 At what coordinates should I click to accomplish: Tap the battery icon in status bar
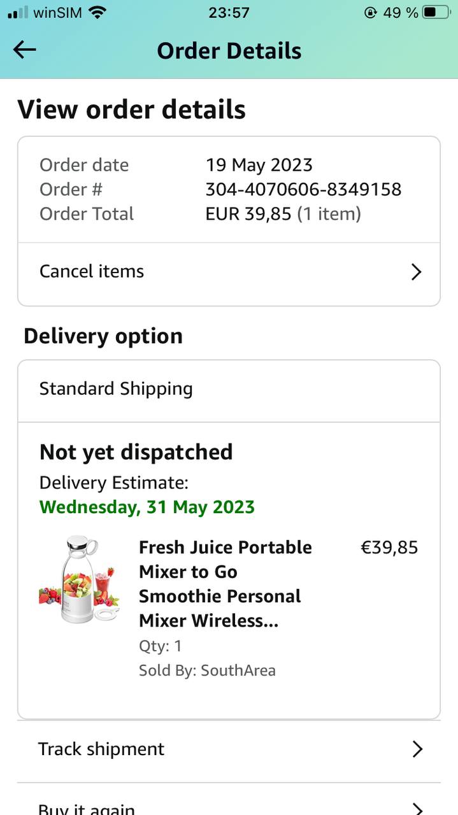pyautogui.click(x=436, y=12)
